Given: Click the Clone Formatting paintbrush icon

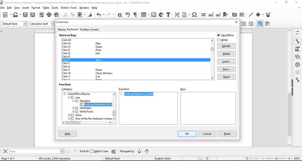Looking at the screenshot, I should coord(90,15).
